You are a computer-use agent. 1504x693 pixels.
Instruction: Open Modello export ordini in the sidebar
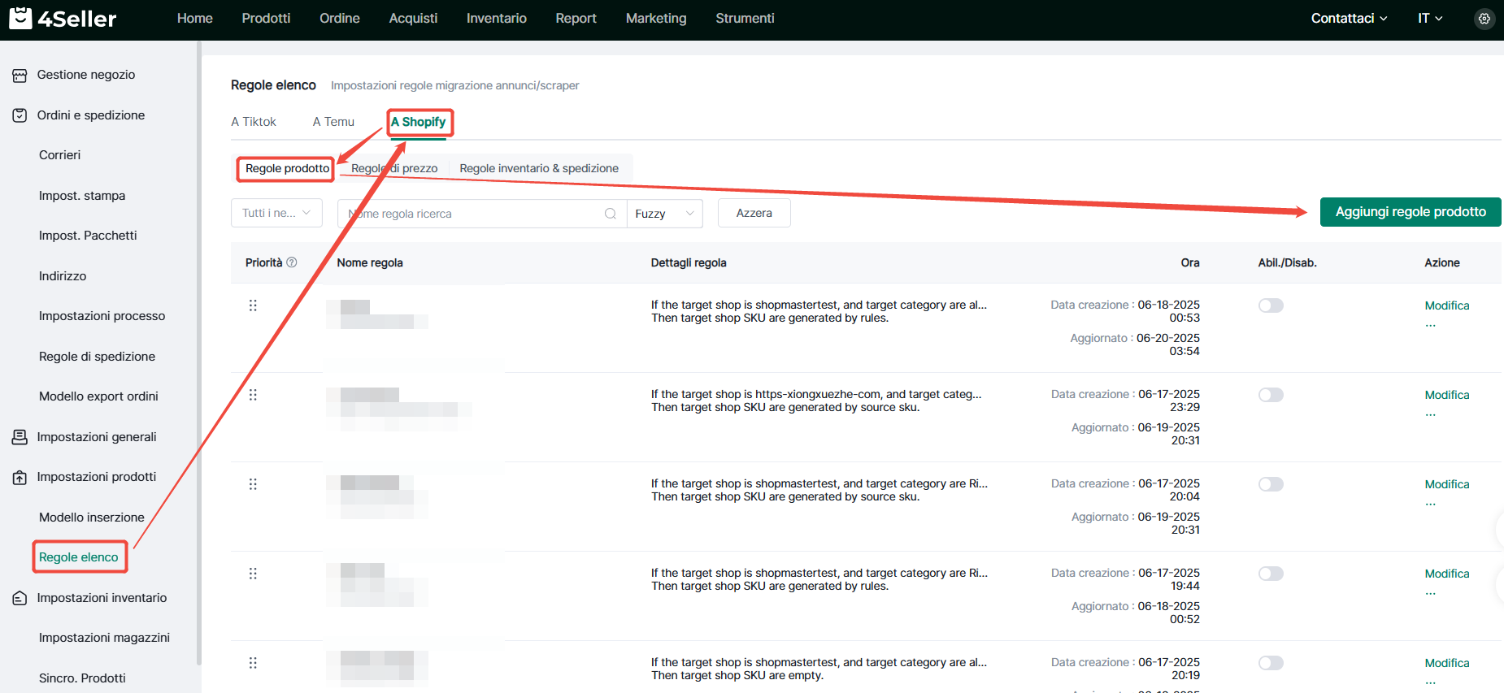pos(98,396)
